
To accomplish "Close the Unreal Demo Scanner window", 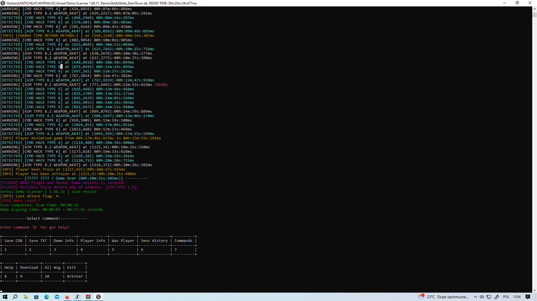I will coord(530,3).
